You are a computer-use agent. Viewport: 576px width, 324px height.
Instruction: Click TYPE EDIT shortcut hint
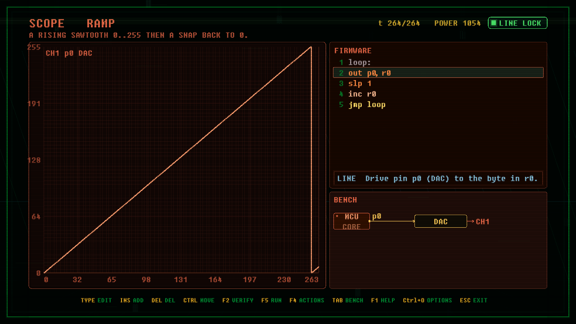coord(96,300)
